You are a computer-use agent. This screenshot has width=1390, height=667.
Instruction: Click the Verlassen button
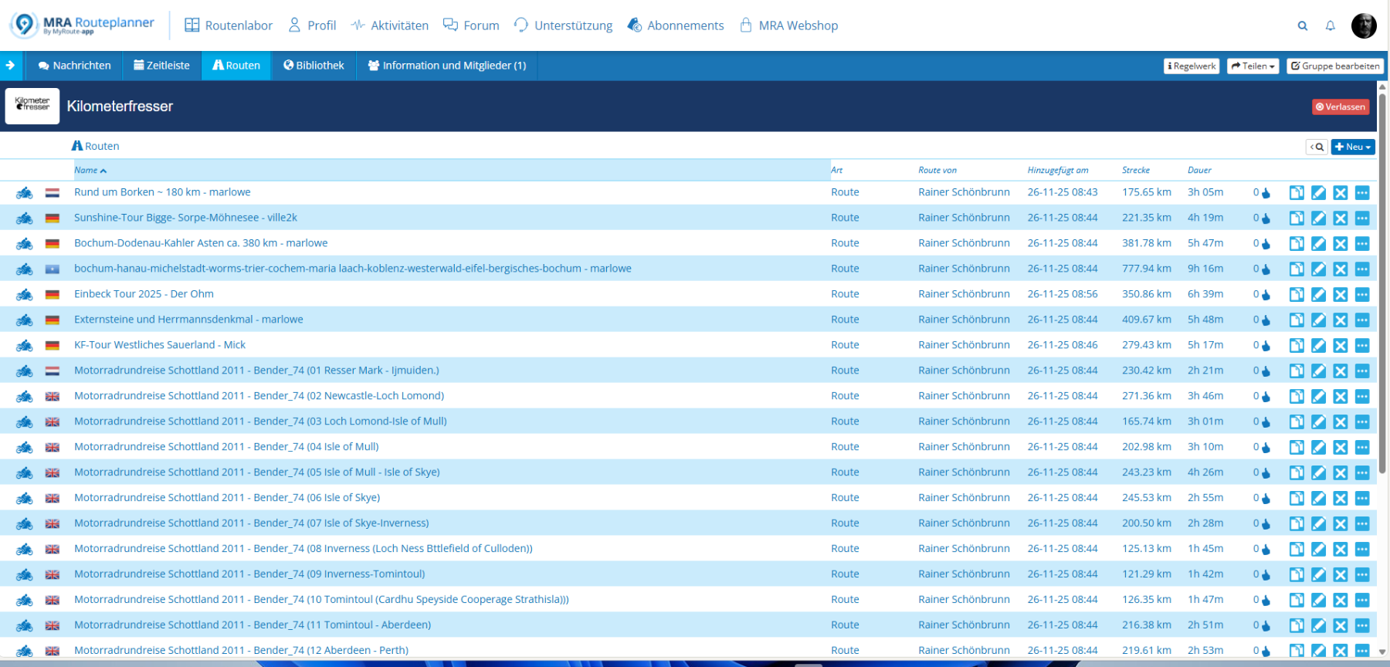click(x=1340, y=107)
